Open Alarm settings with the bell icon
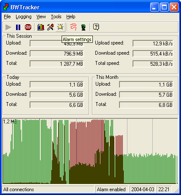 pyautogui.click(x=60, y=27)
